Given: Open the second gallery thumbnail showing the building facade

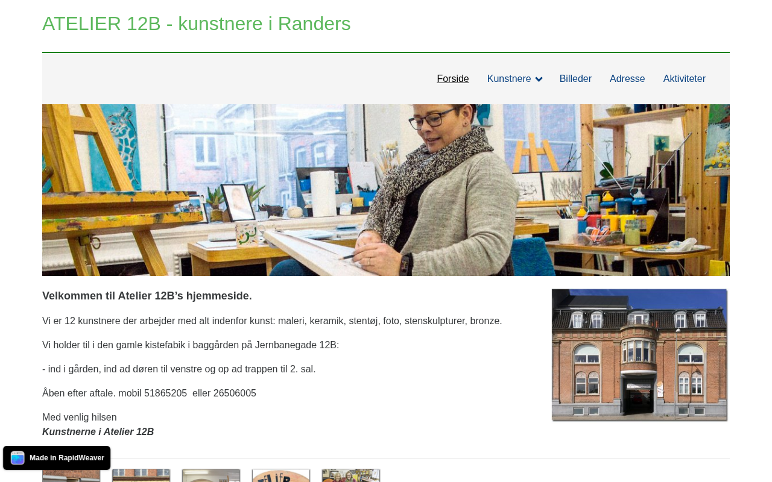Looking at the screenshot, I should pyautogui.click(x=141, y=475).
